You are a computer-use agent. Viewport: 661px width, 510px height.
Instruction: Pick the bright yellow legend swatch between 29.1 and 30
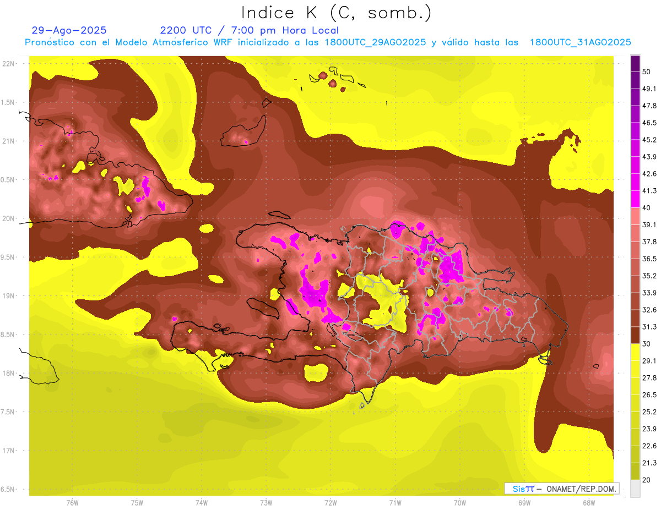635,352
